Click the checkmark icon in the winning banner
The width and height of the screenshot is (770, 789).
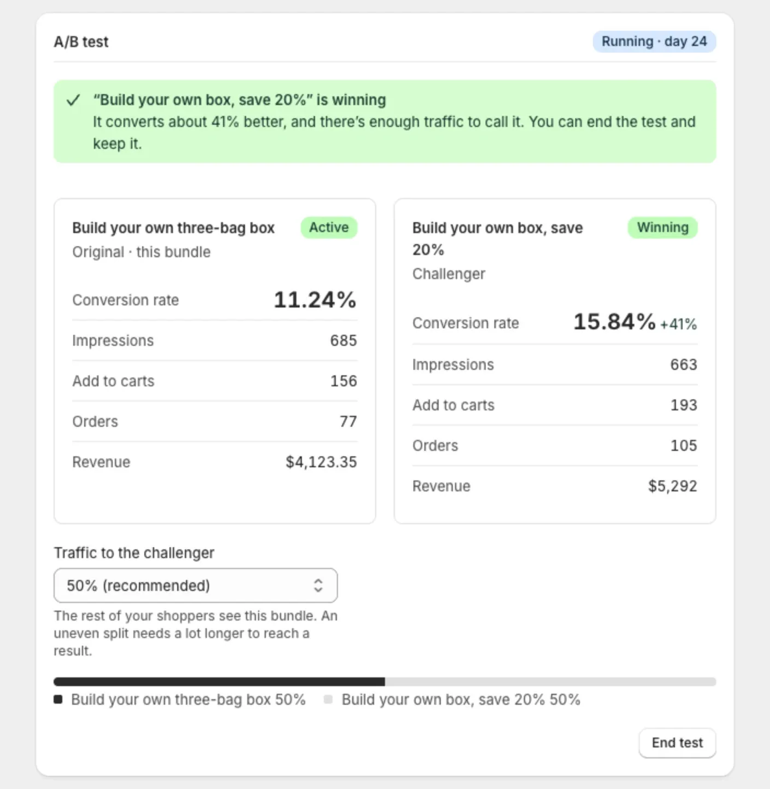(73, 100)
